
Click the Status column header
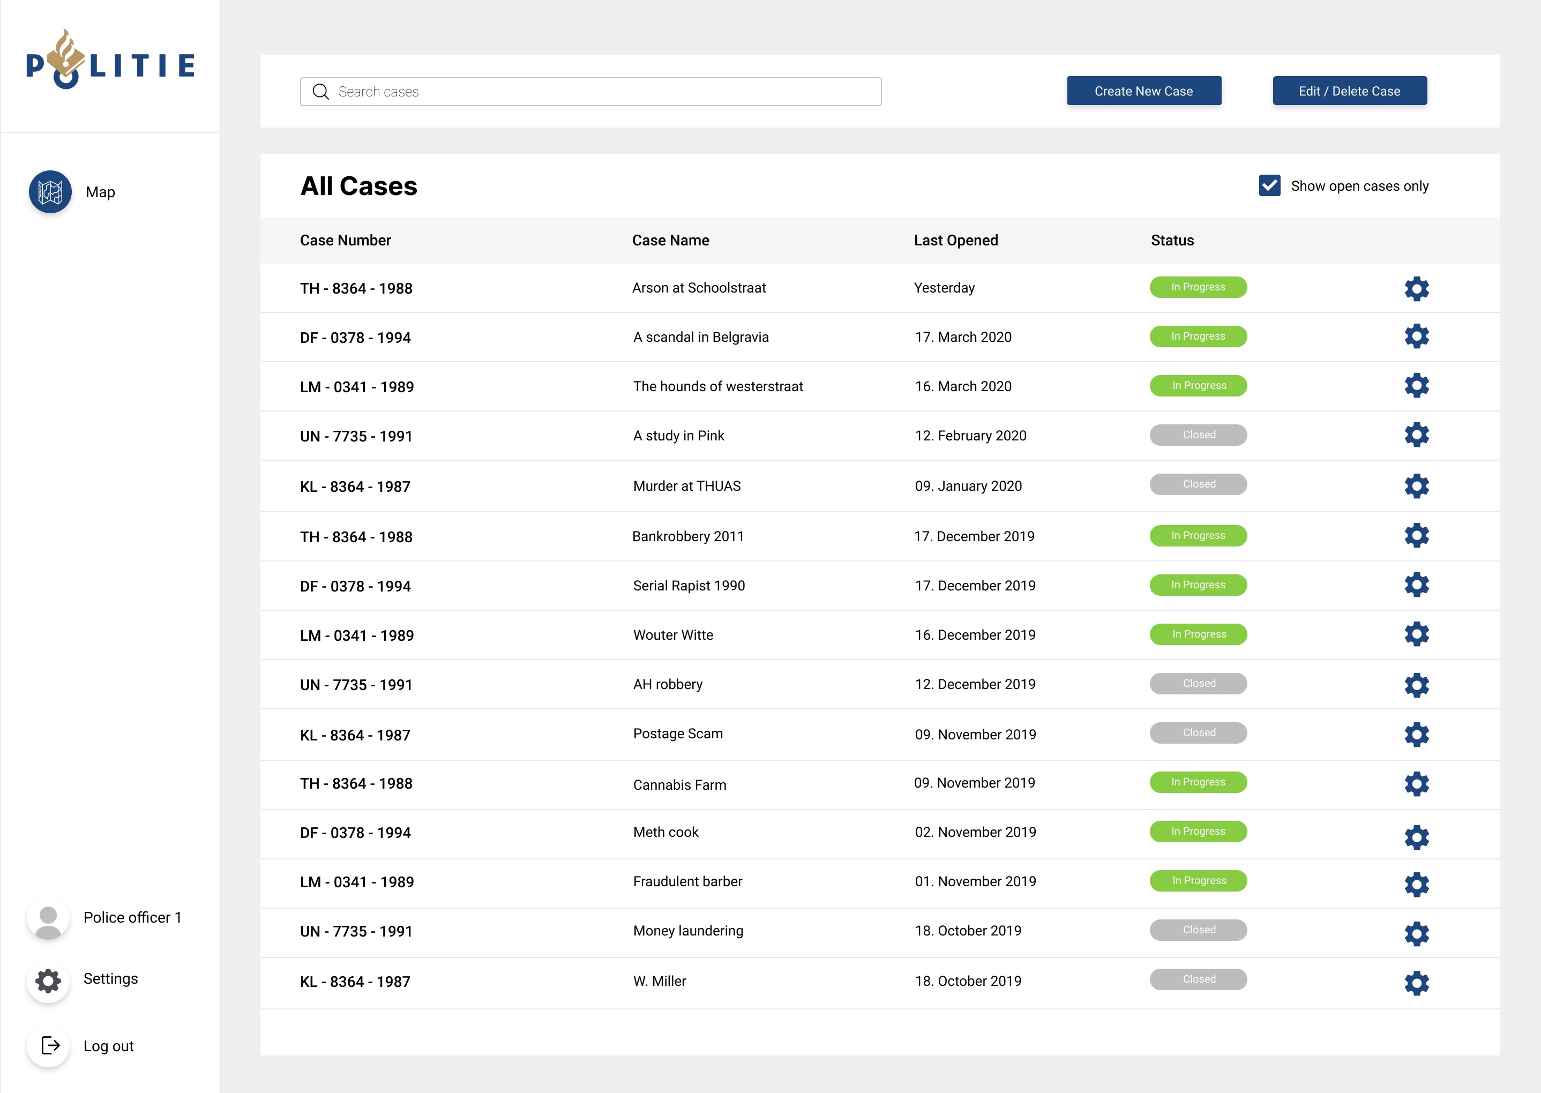[1172, 241]
